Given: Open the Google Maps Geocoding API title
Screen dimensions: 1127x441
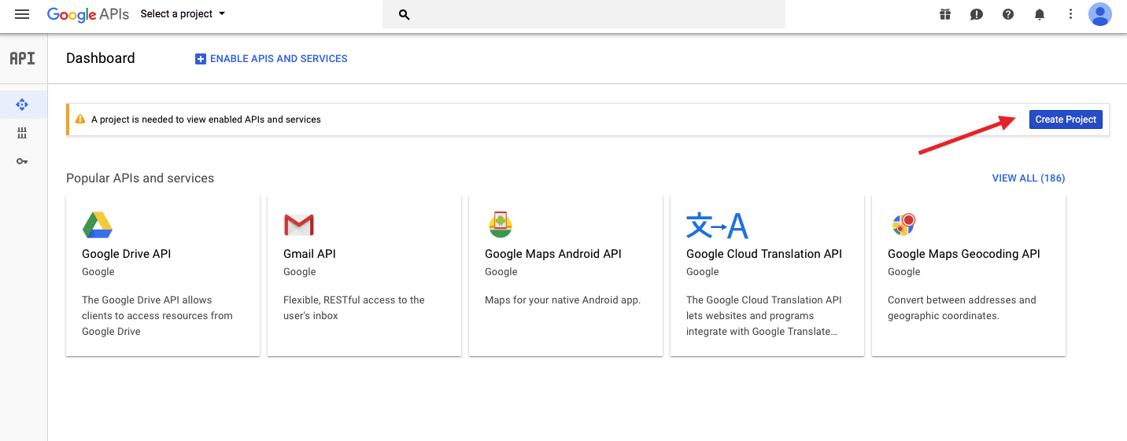Looking at the screenshot, I should point(964,254).
